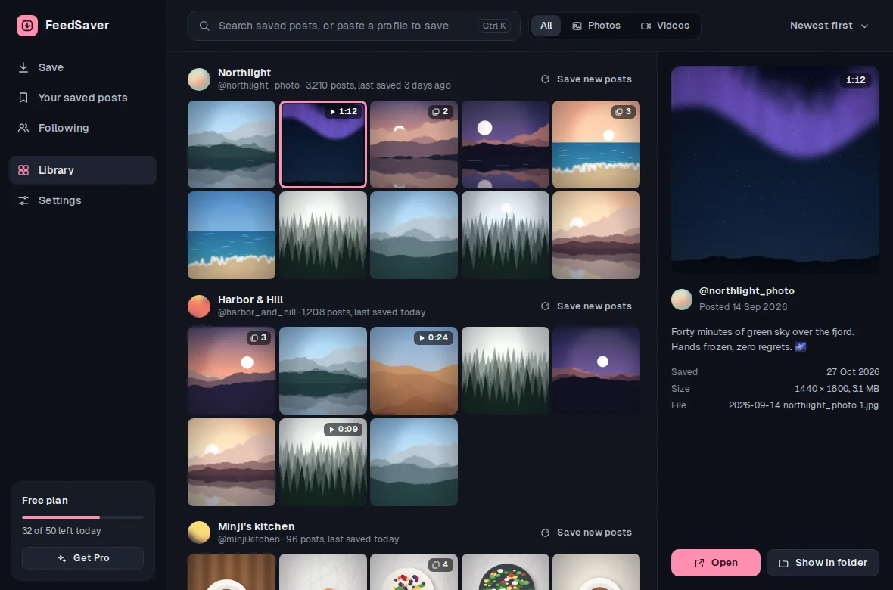
Task: Open Settings from the sidebar
Action: coord(82,200)
